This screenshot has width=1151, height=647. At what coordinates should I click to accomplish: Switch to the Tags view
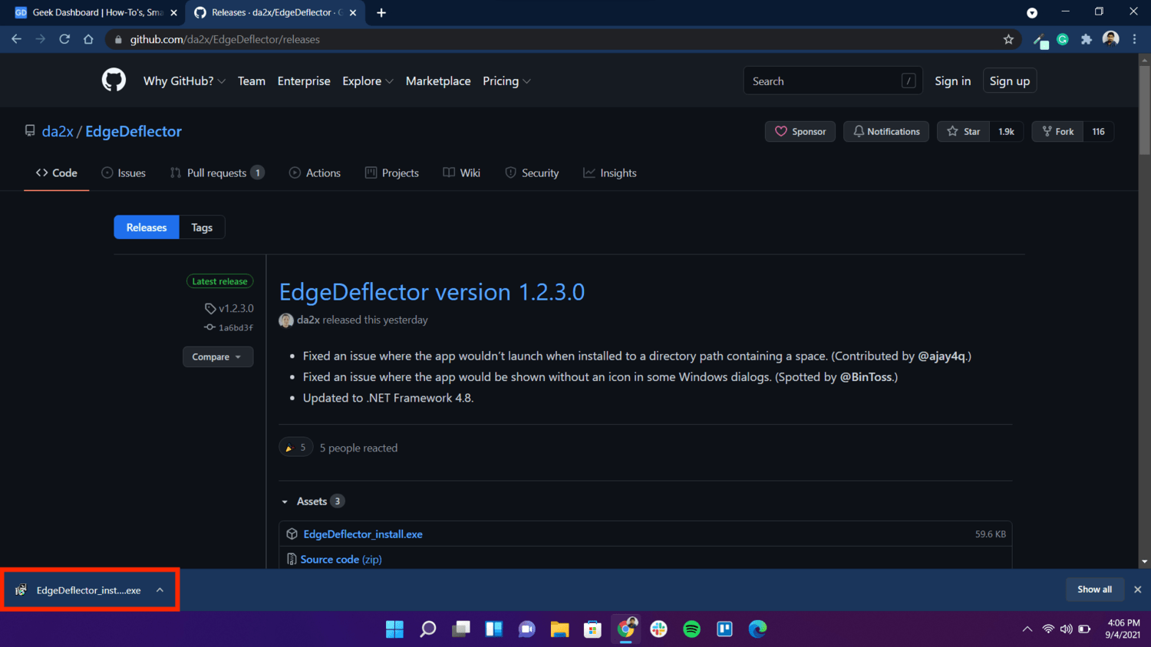(x=202, y=227)
